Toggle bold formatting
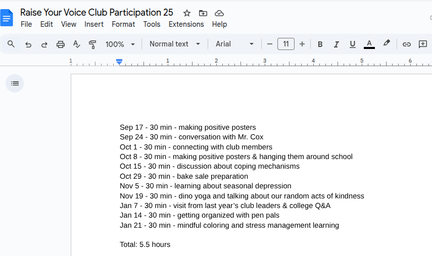432x256 pixels. click(320, 44)
